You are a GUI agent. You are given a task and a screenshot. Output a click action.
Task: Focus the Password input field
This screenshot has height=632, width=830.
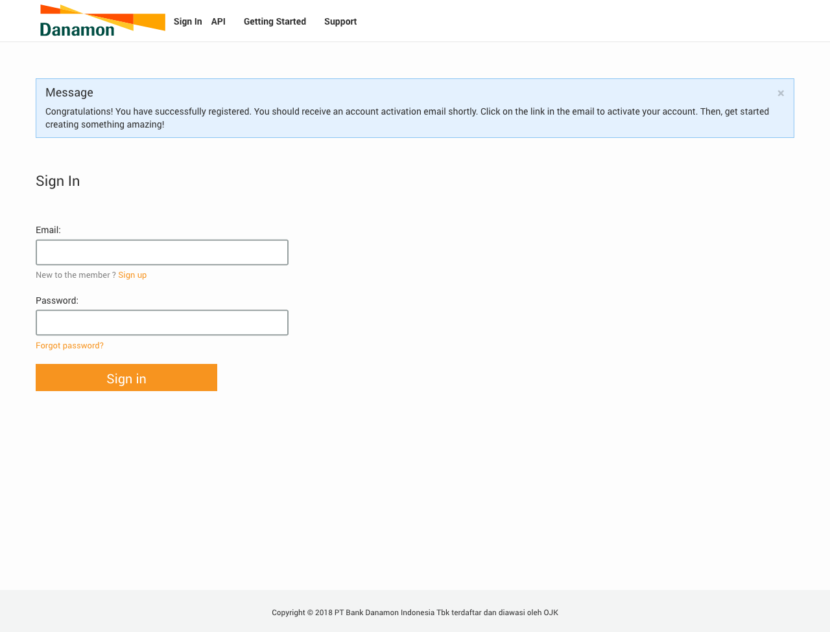point(162,322)
